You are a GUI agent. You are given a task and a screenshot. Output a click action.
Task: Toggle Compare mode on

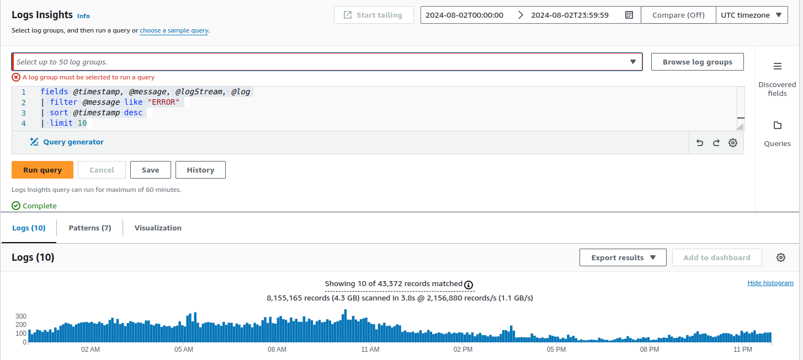click(678, 14)
